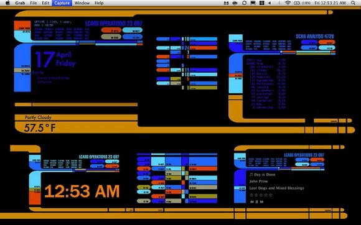Open the Window menu
The height and width of the screenshot is (225, 361).
coord(82,3)
